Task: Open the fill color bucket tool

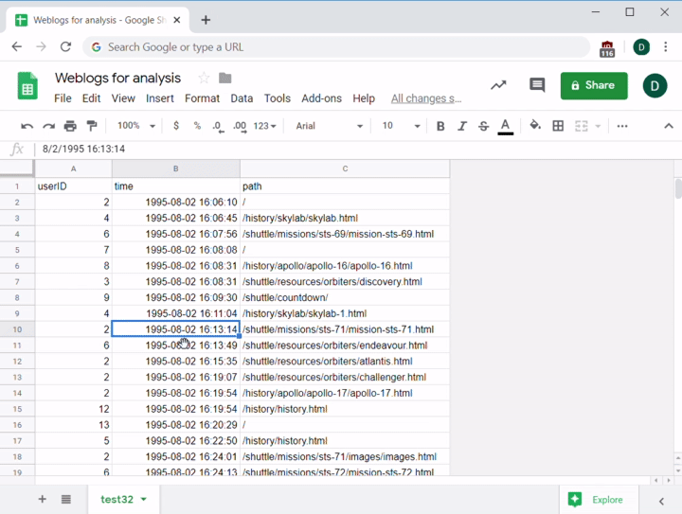Action: (535, 126)
